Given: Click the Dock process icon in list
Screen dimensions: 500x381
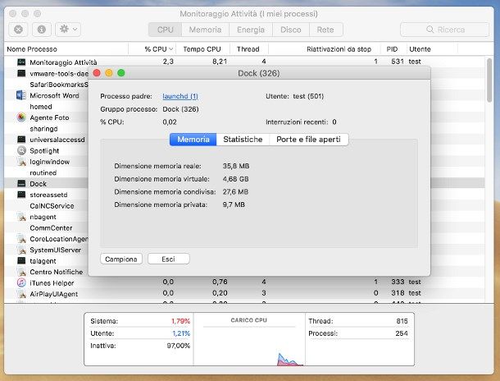Looking at the screenshot, I should click(x=21, y=184).
